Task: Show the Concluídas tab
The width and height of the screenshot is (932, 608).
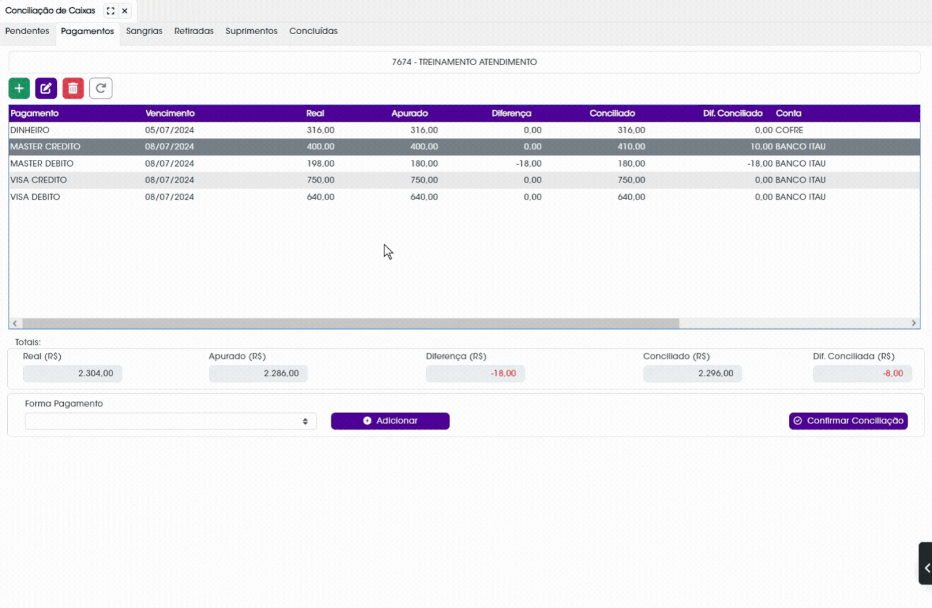Action: [314, 31]
